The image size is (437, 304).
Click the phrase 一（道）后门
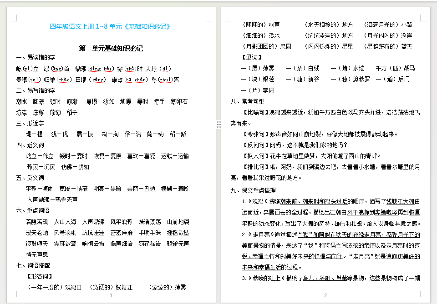392,79
